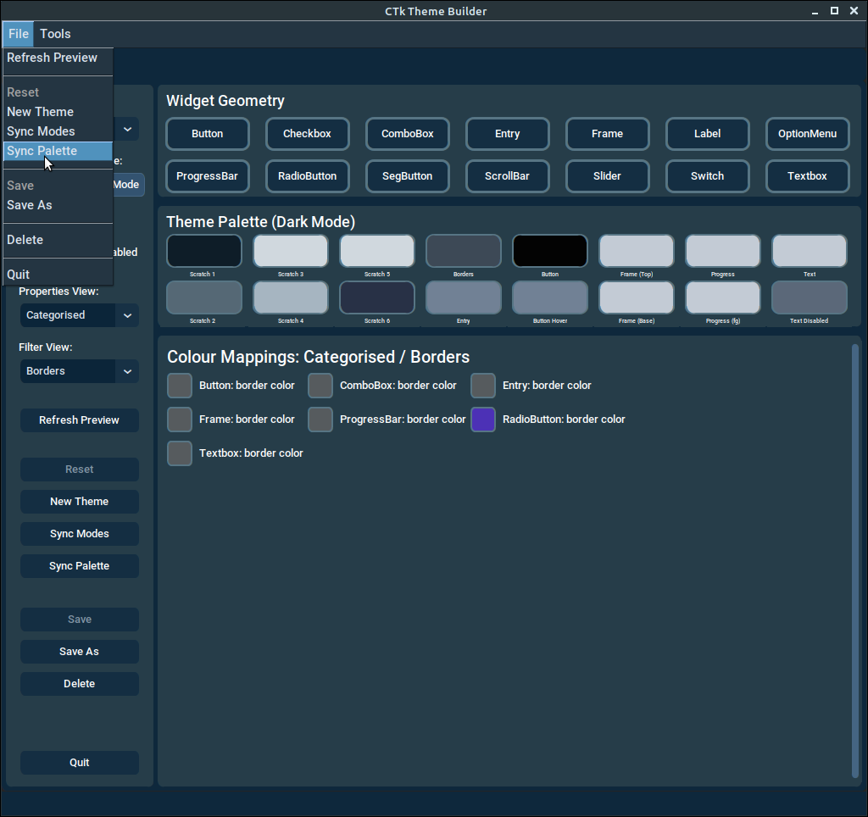Click ComboBox border color swatch
This screenshot has width=868, height=817.
click(x=320, y=386)
